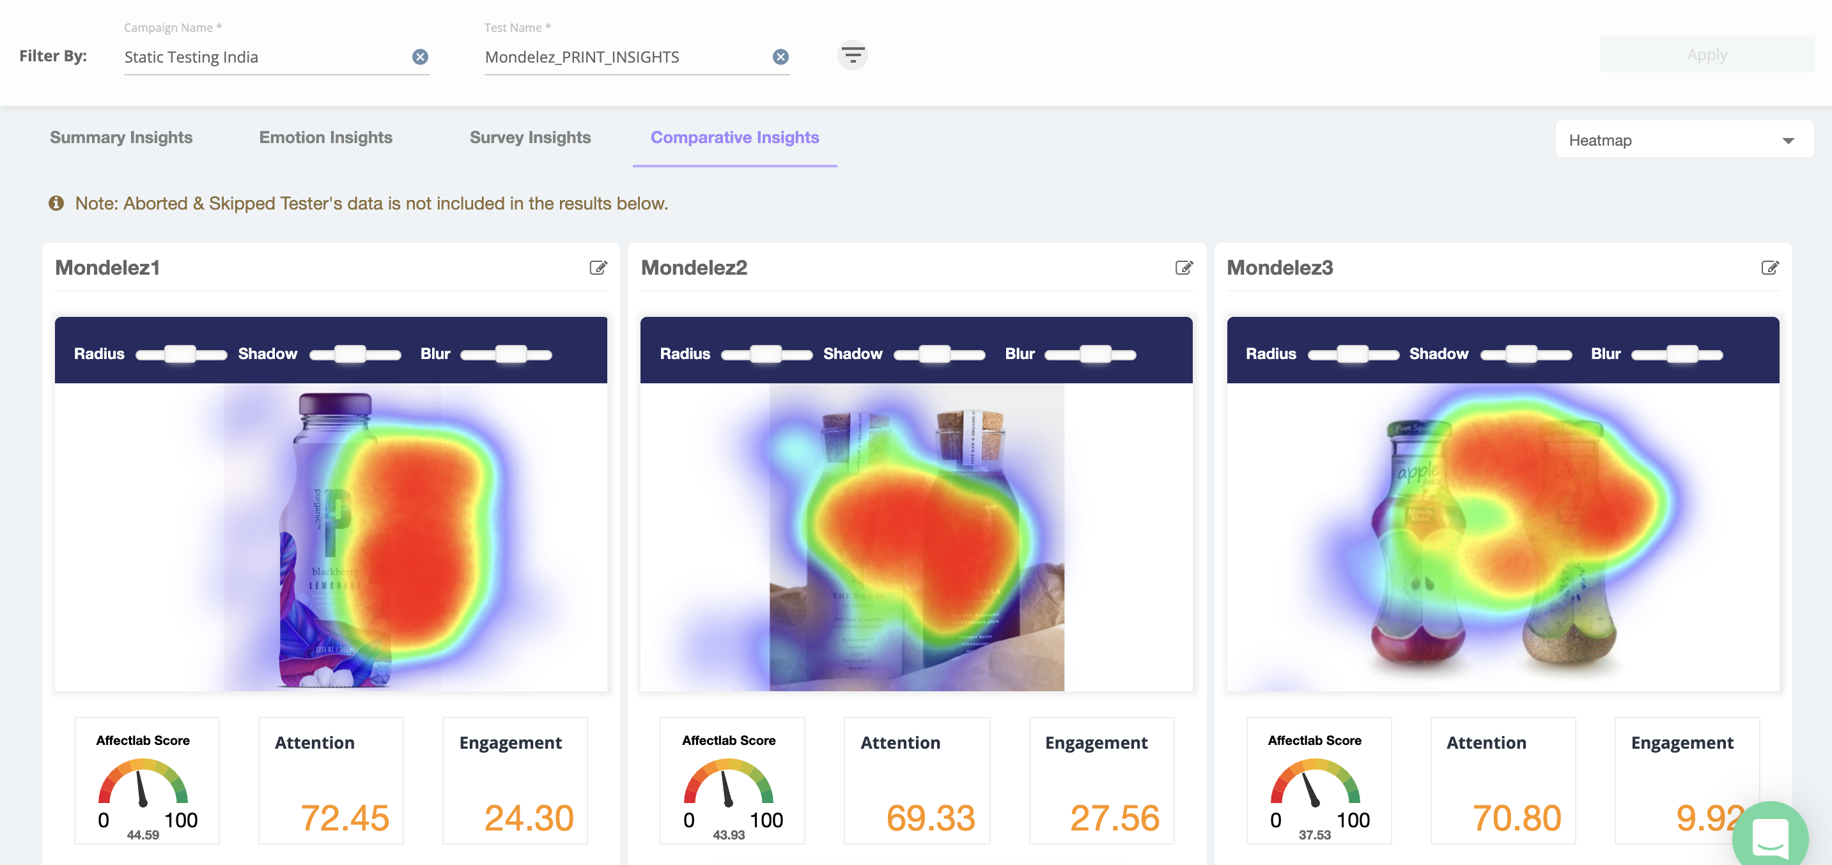This screenshot has width=1832, height=865.
Task: Click the Mondelez3 juice heatmap image
Action: click(1503, 537)
